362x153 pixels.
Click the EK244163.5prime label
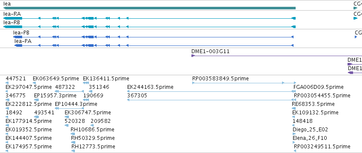click(x=150, y=87)
